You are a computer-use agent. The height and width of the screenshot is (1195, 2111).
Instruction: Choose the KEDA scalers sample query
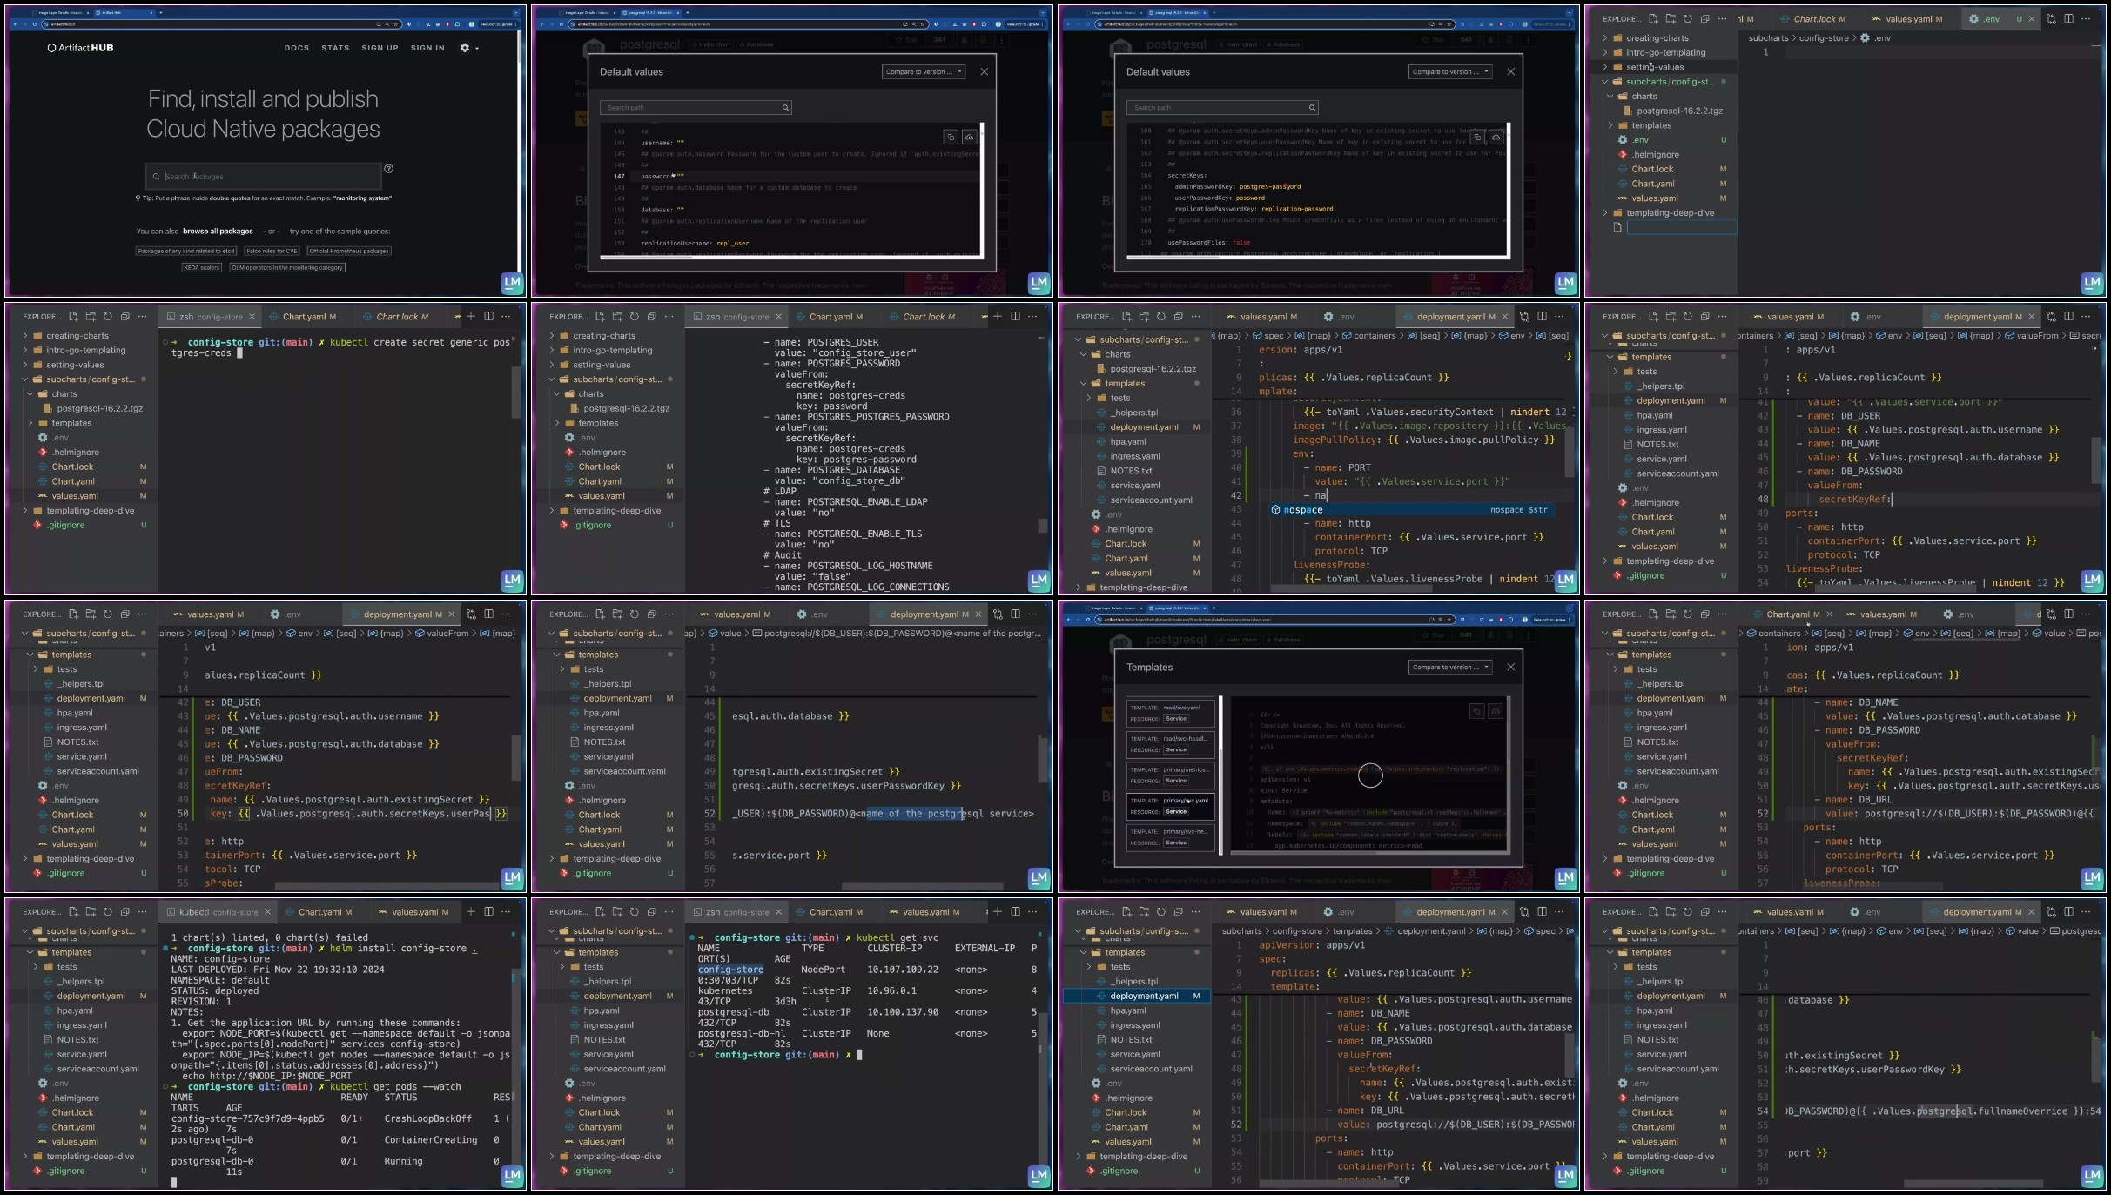pos(202,267)
